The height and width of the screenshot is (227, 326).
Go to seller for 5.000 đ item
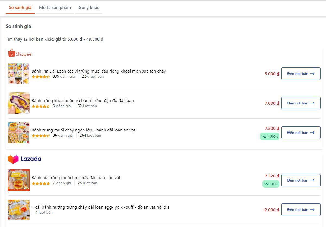301,74
